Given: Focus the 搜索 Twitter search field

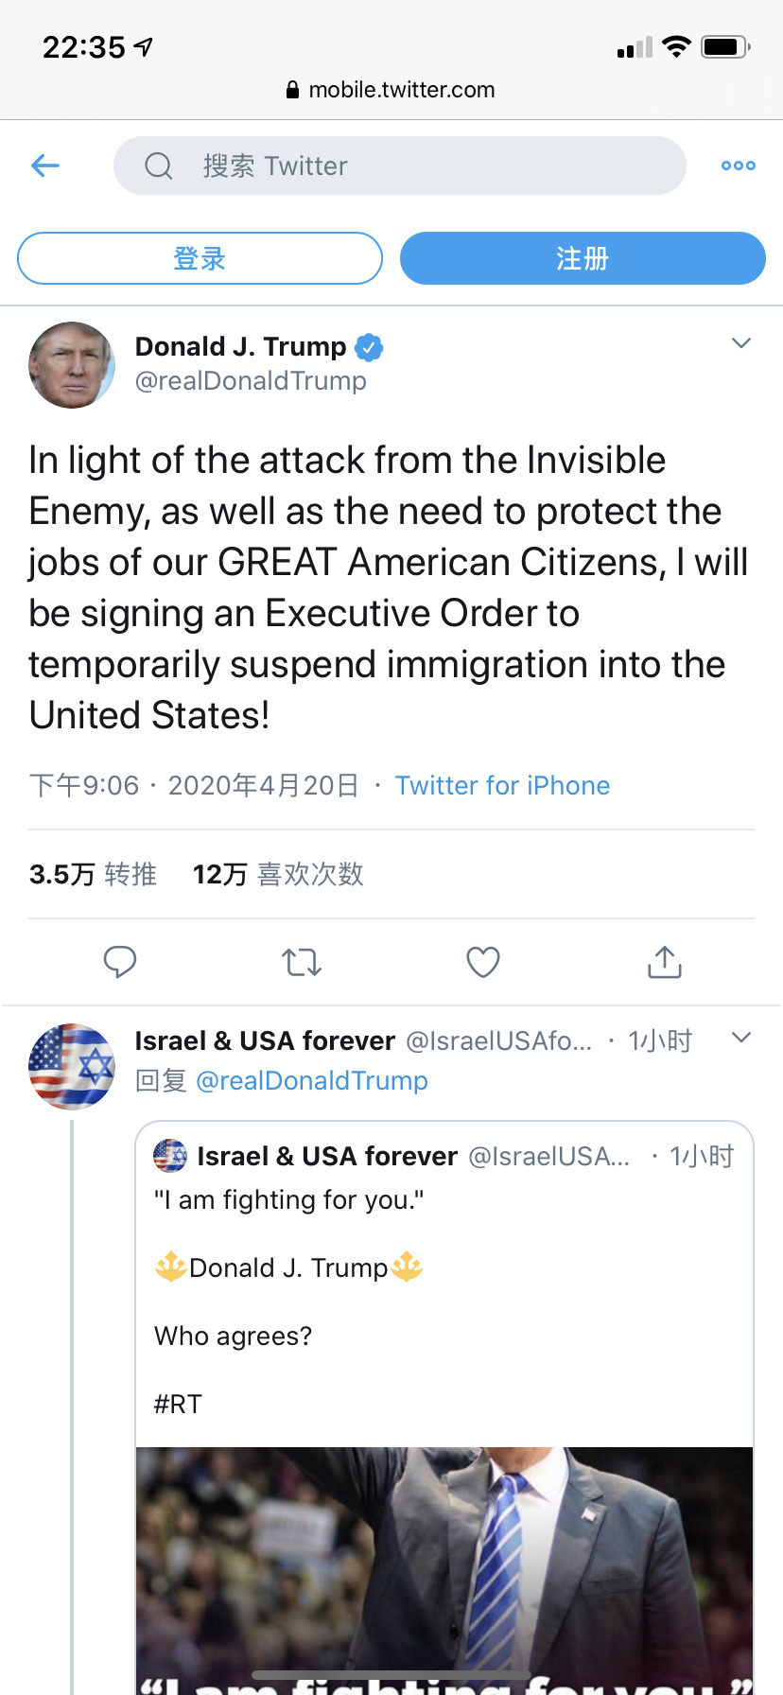Looking at the screenshot, I should [400, 166].
